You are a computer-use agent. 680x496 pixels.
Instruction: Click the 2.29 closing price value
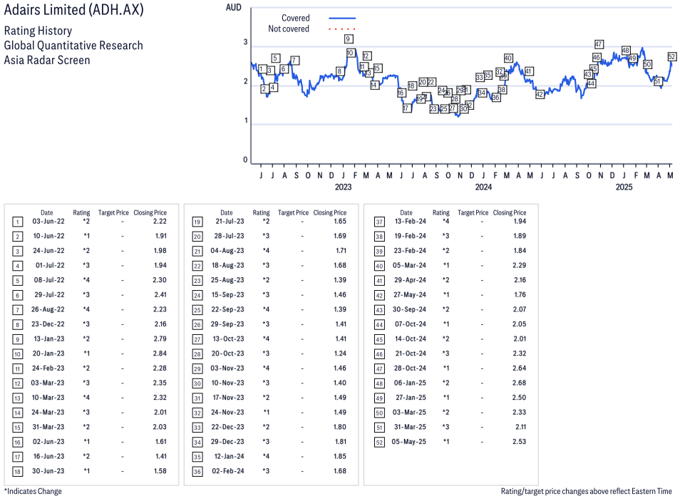(519, 265)
